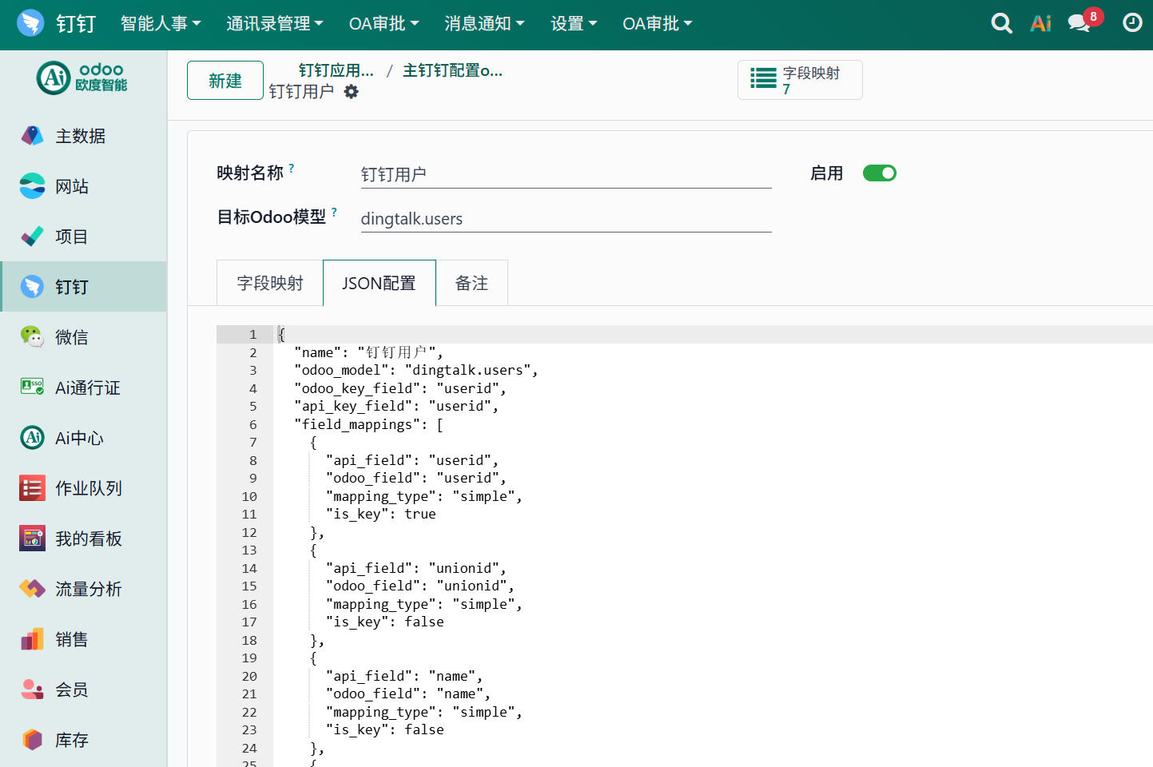Open the 我的看板 sidebar app
The width and height of the screenshot is (1153, 767).
[83, 538]
